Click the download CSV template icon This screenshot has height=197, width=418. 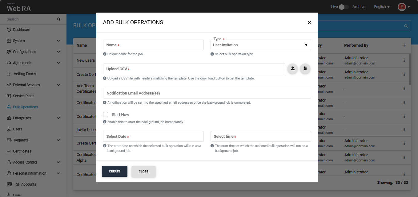305,68
